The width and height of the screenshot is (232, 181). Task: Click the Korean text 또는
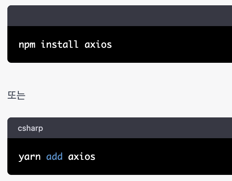tap(16, 95)
